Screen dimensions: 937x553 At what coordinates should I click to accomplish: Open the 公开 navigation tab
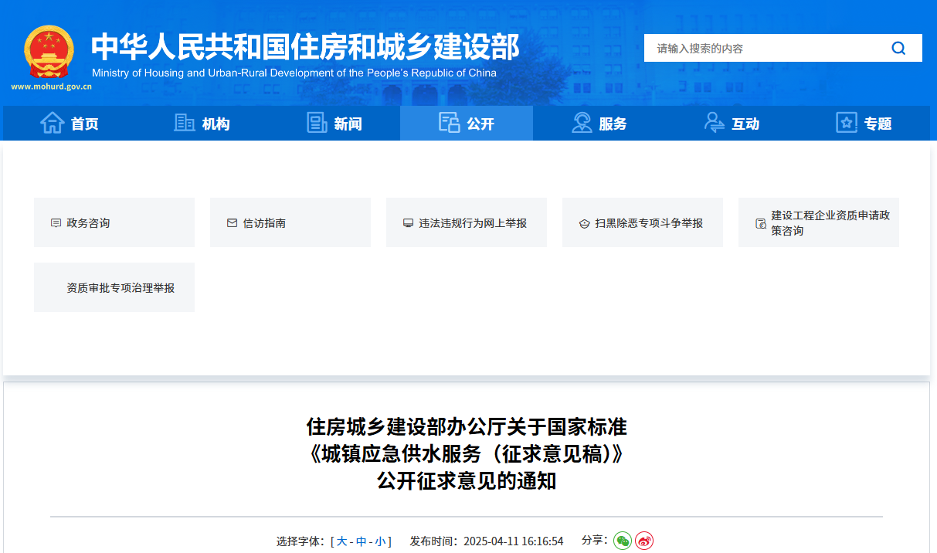[467, 124]
